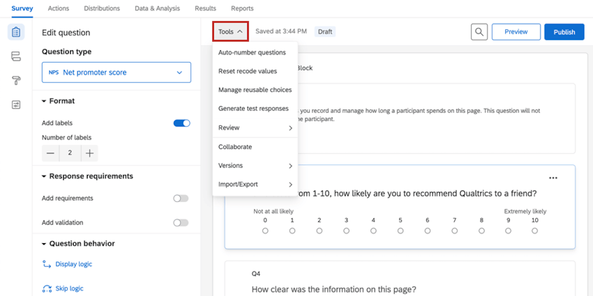This screenshot has width=593, height=296.
Task: Open Survey options from the sidebar
Action: coord(16,105)
